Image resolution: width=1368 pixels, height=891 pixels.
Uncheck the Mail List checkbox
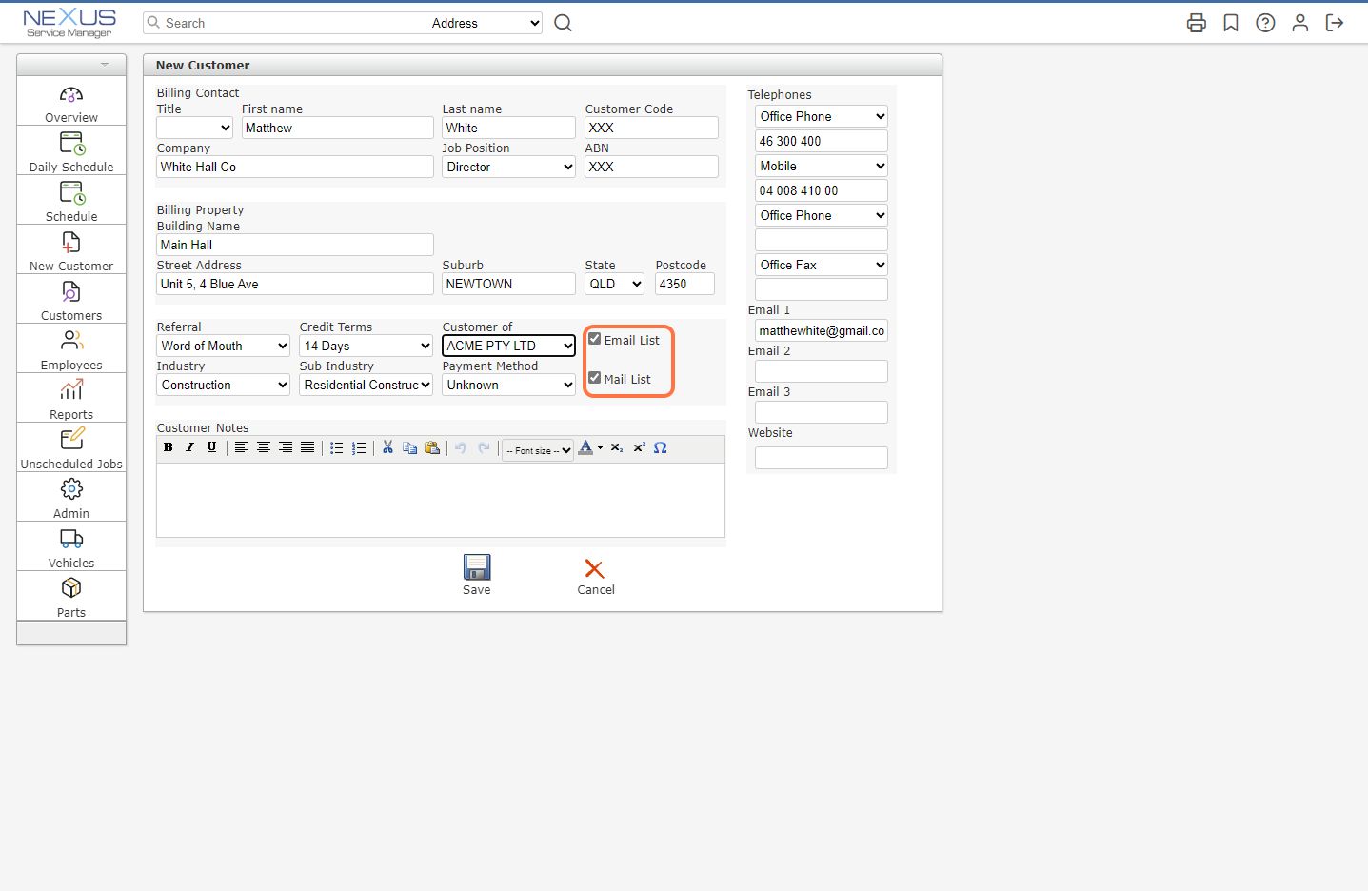[595, 378]
